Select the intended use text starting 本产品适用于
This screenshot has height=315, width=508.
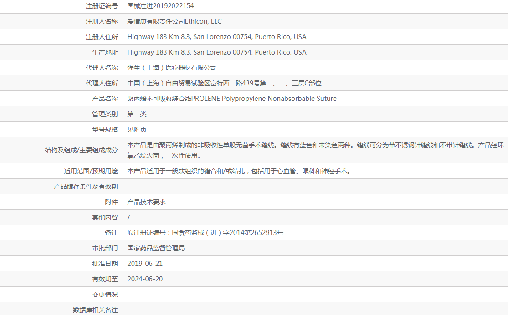tap(240, 171)
